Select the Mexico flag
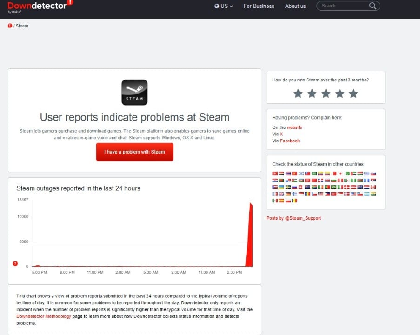This screenshot has width=420, height=335. 275,201
